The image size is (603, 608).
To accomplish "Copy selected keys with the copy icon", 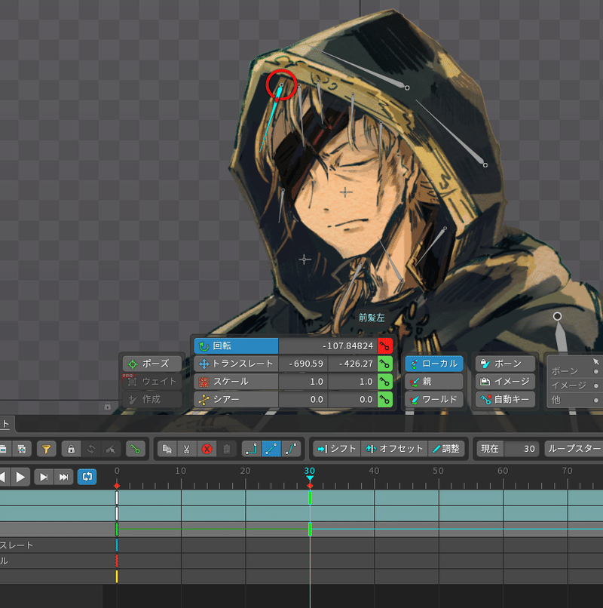I will [167, 449].
